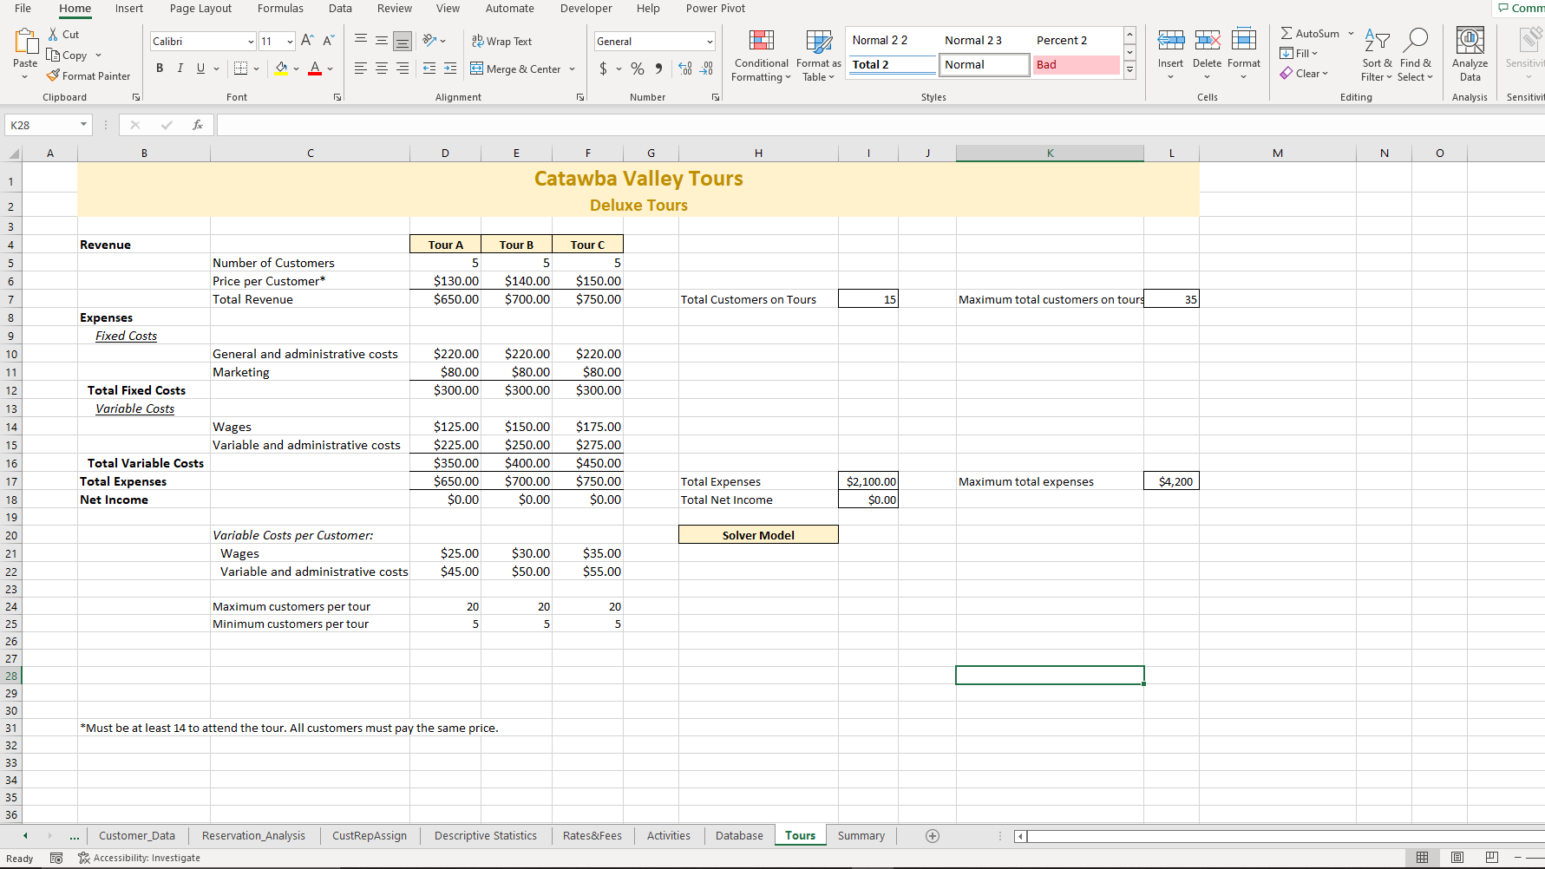Click the Insert Function fx icon
Image resolution: width=1545 pixels, height=869 pixels.
point(198,125)
